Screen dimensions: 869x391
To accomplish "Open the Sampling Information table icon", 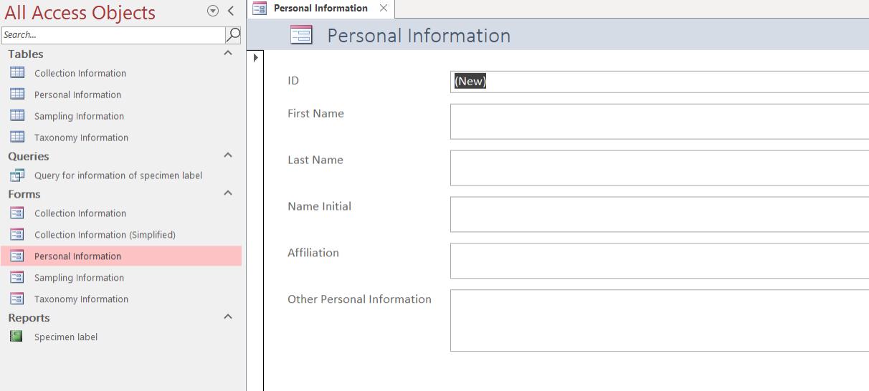I will pos(17,116).
